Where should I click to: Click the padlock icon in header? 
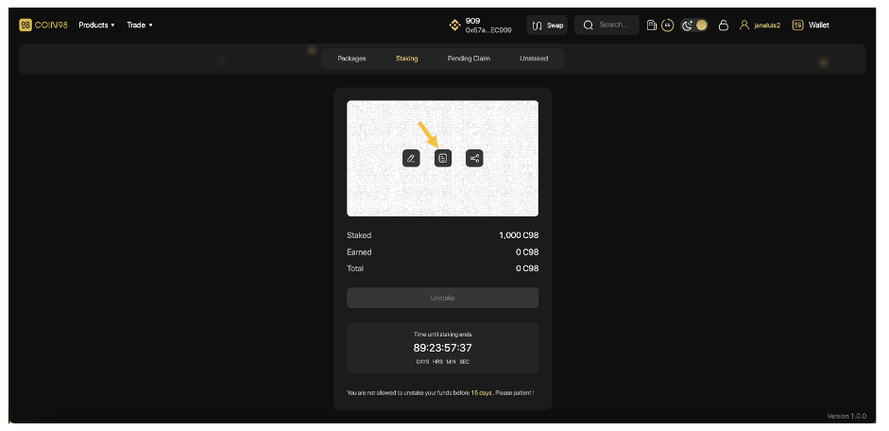(x=723, y=26)
